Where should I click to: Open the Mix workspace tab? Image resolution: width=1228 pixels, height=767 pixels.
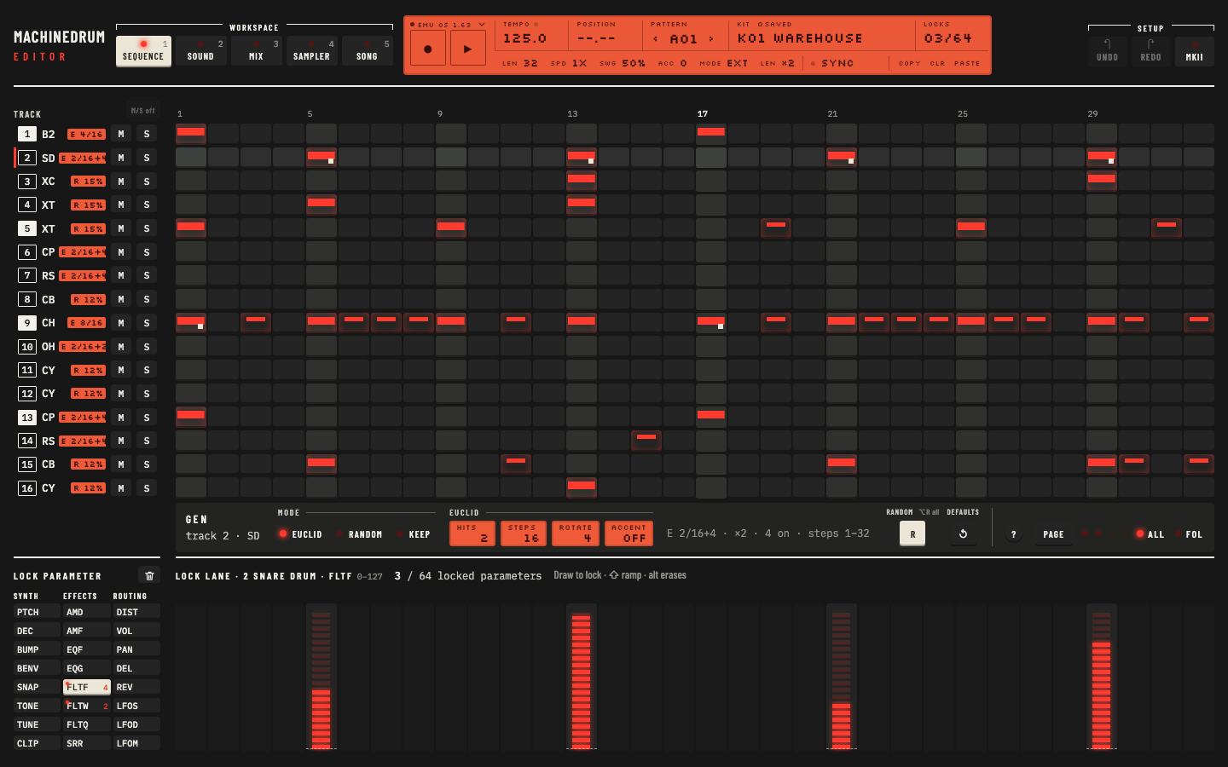coord(256,50)
